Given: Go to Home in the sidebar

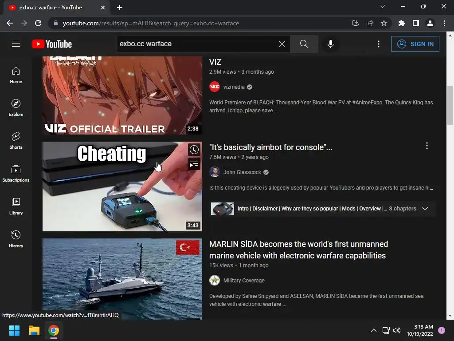Looking at the screenshot, I should tap(16, 75).
